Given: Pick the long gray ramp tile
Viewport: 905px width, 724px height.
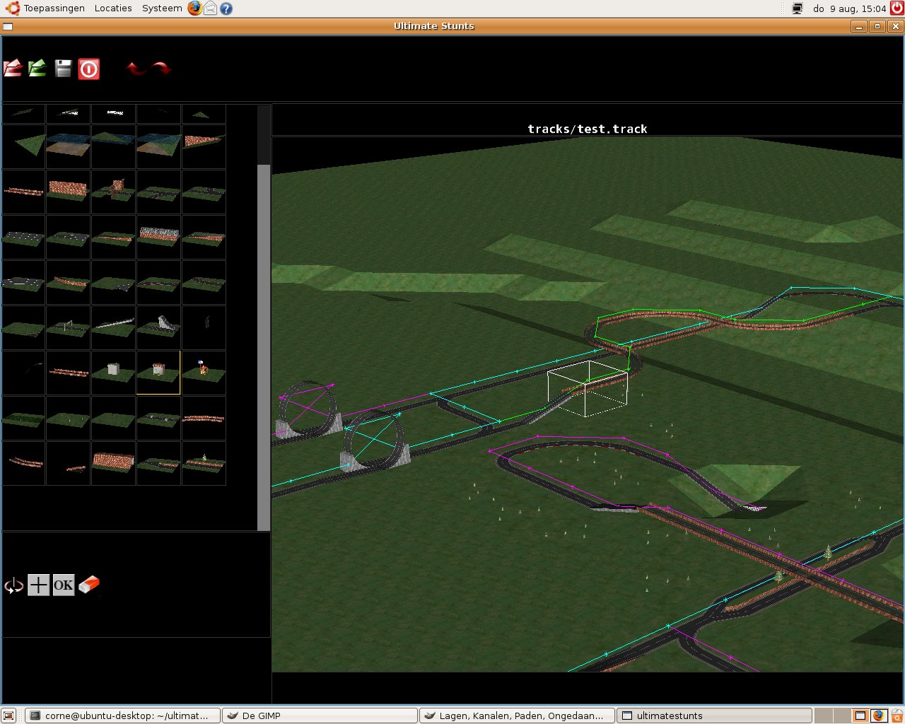Looking at the screenshot, I should click(x=113, y=327).
